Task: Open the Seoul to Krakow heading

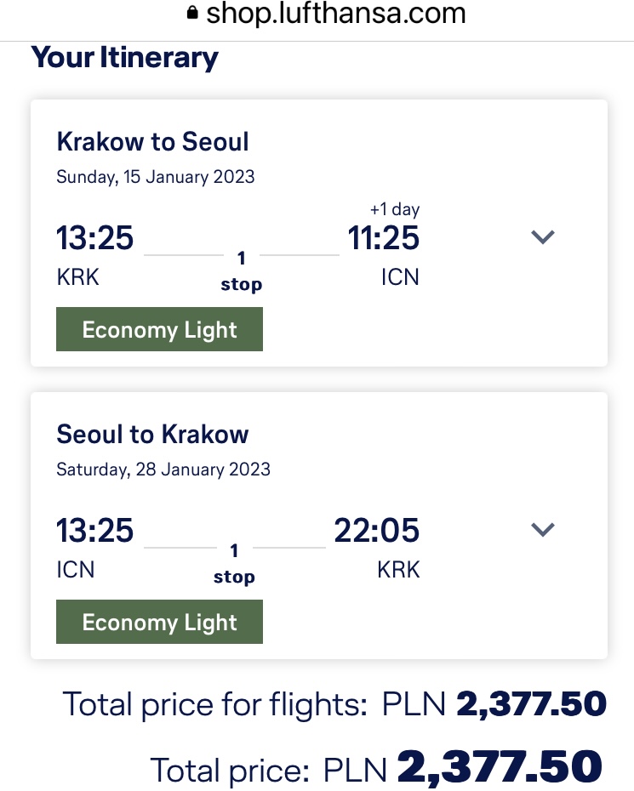Action: (x=152, y=434)
